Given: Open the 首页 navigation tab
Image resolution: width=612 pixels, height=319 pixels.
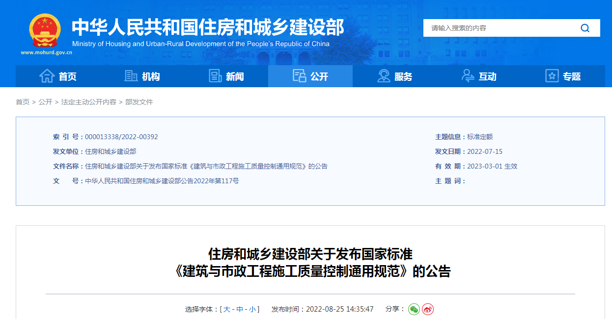Looking at the screenshot, I should pyautogui.click(x=57, y=76).
